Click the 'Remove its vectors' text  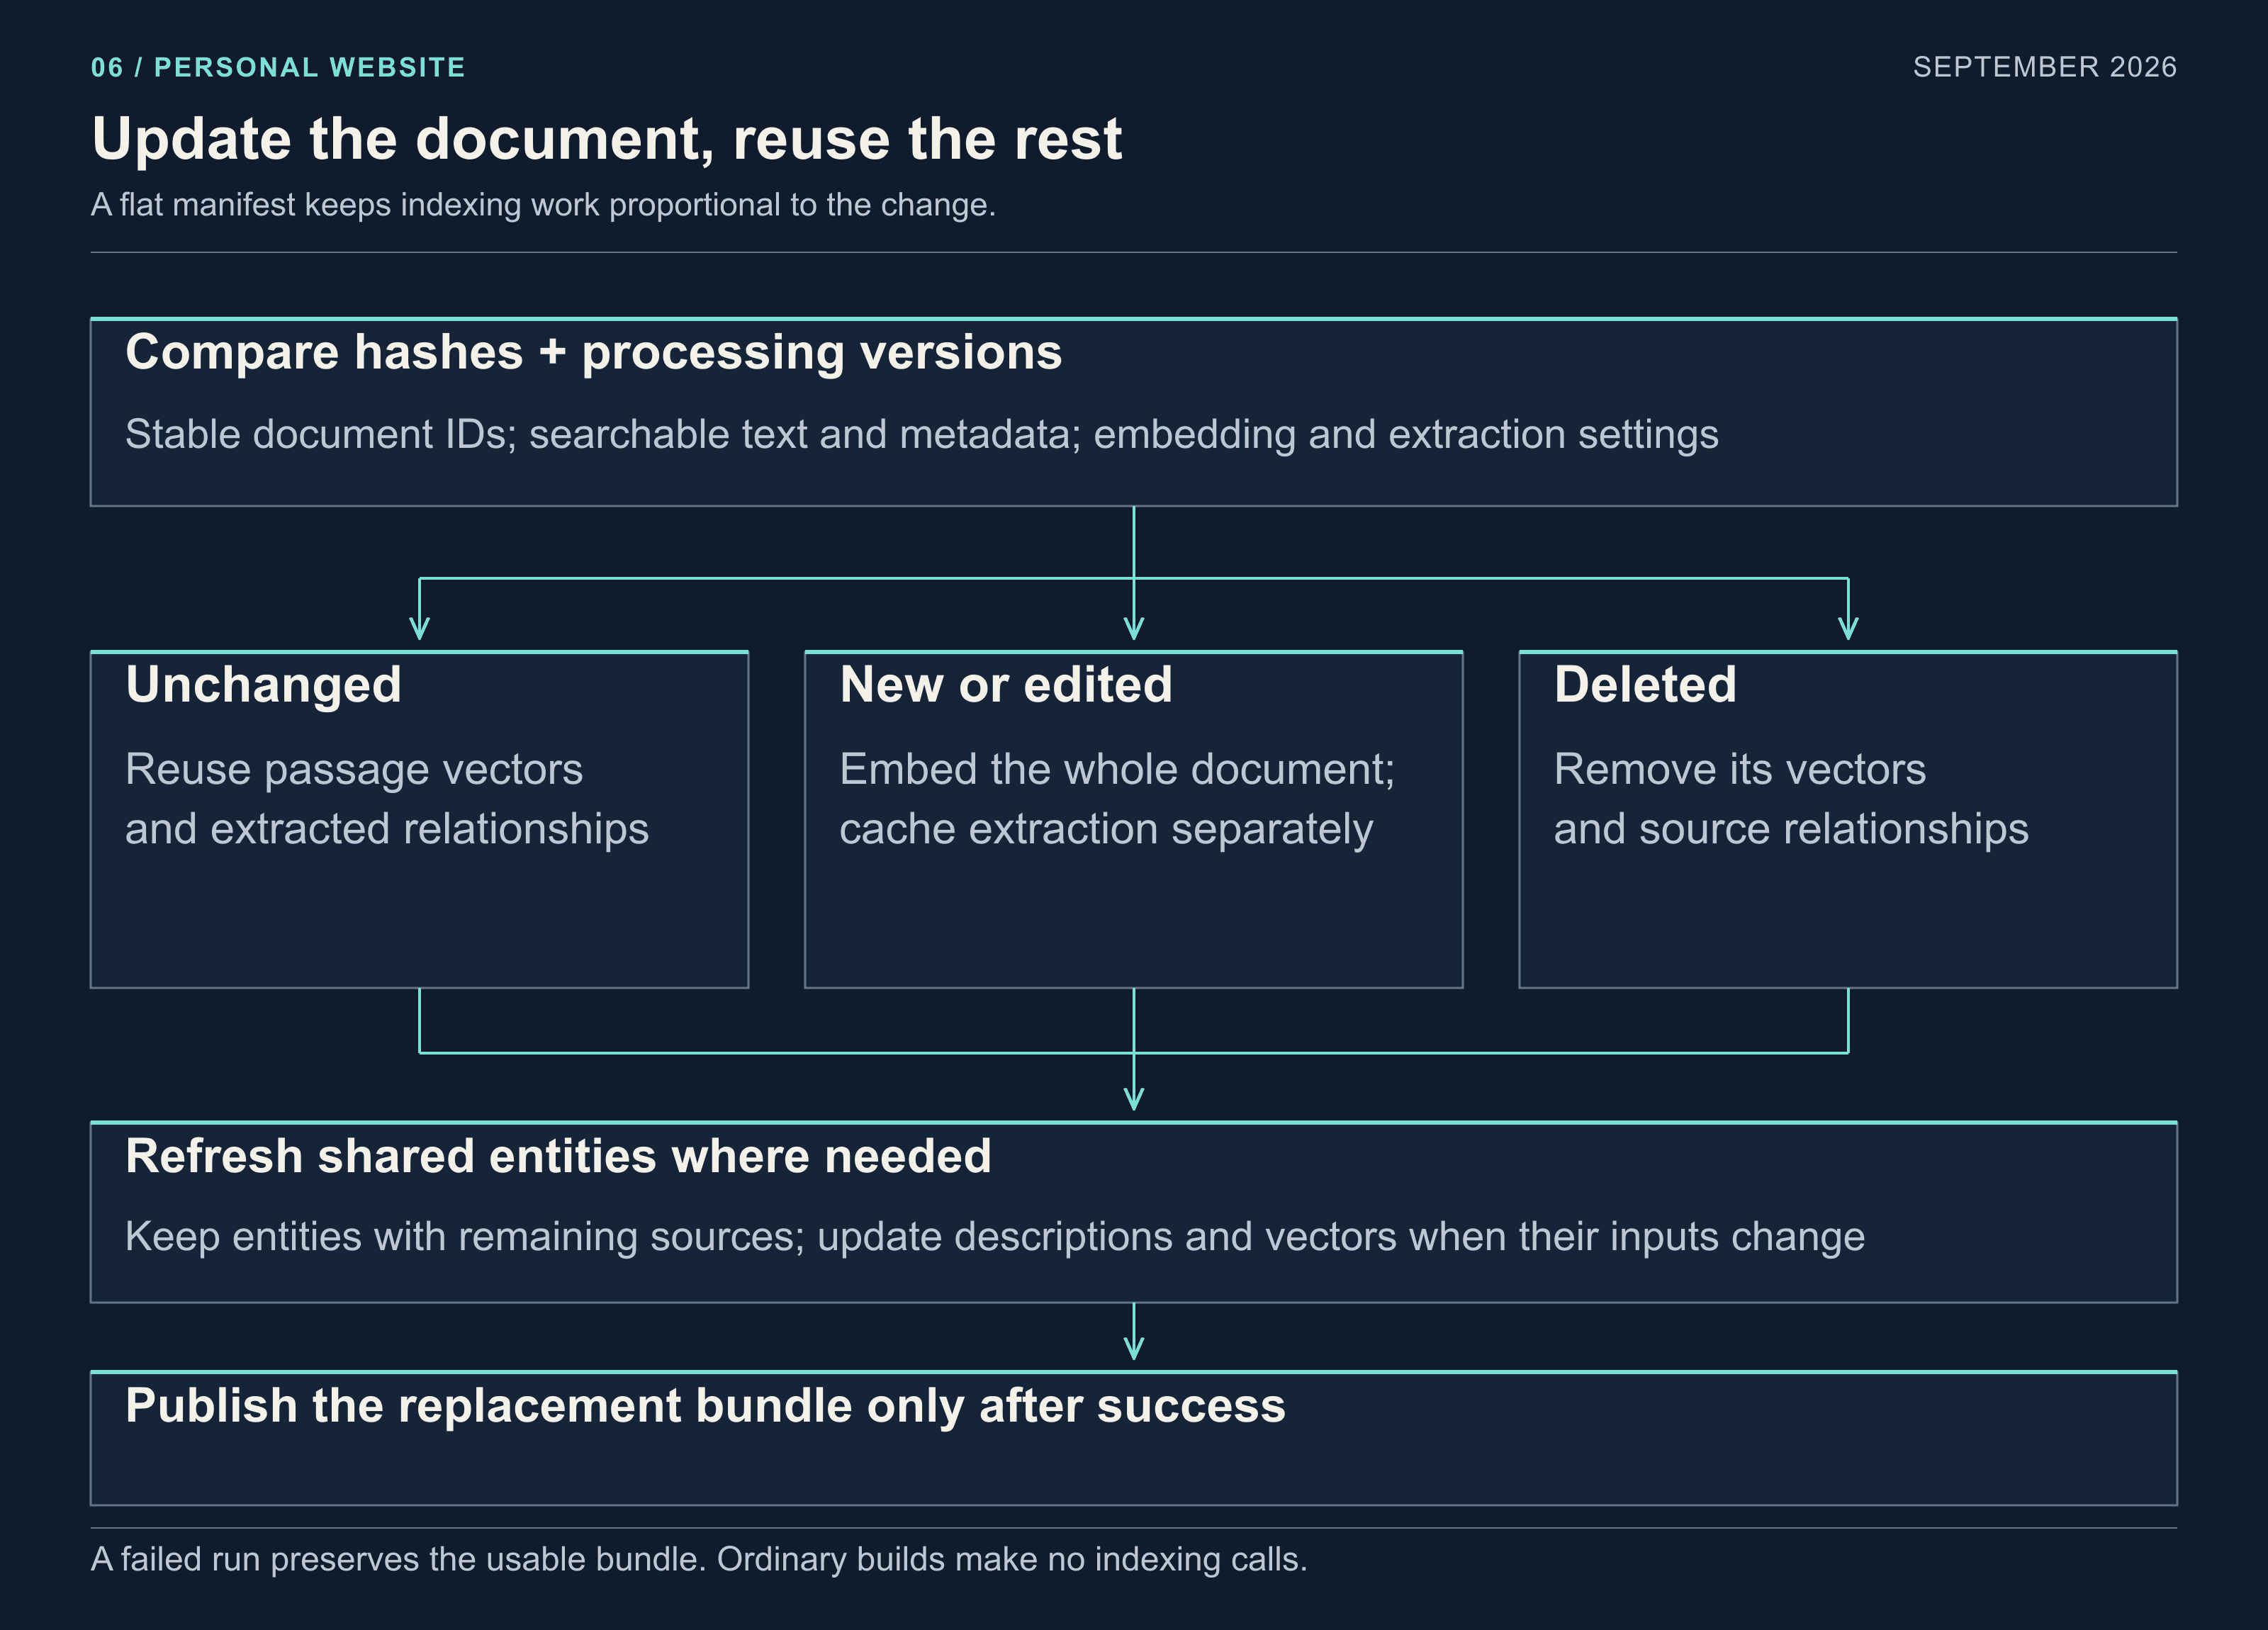[x=1740, y=770]
